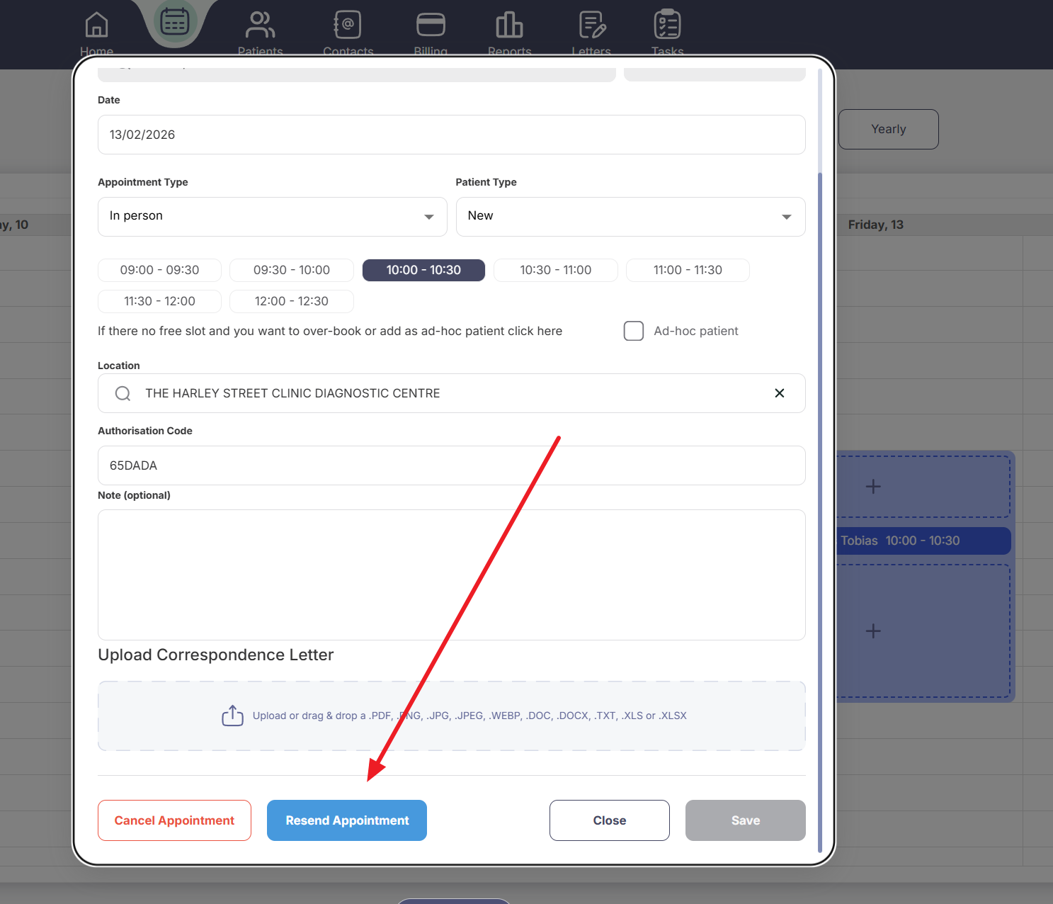Screen dimensions: 1053x904
Task: Select the 09:00 - 09:30 time slot
Action: point(159,270)
